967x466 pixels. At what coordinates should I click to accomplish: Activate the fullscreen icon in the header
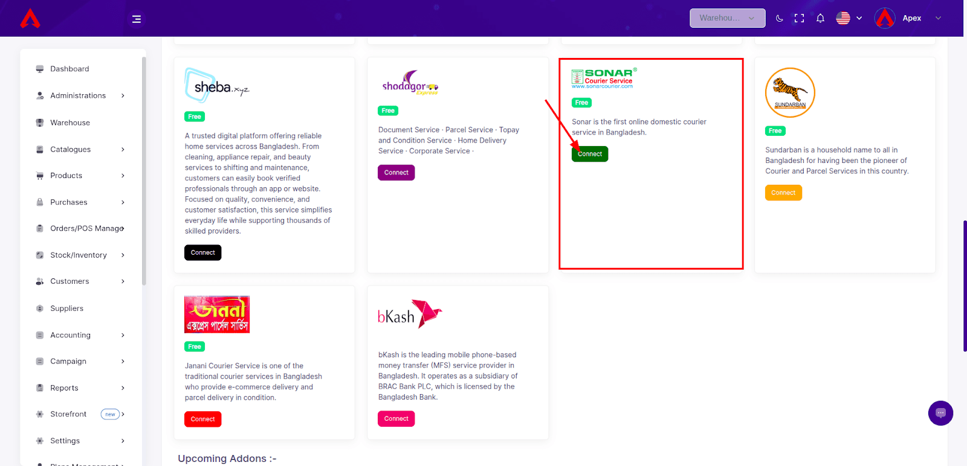[799, 18]
